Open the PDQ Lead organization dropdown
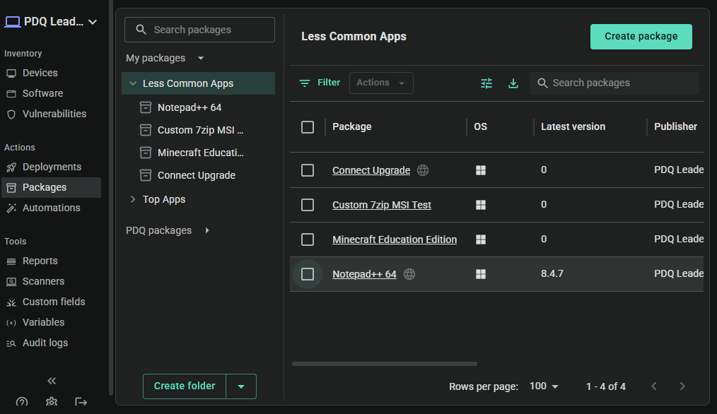Viewport: 717px width, 414px height. (x=93, y=22)
